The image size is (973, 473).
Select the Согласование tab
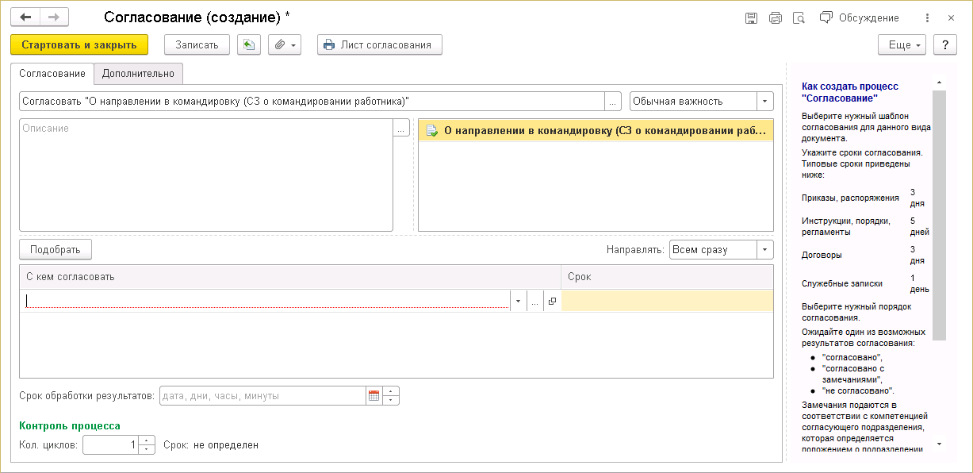(52, 74)
